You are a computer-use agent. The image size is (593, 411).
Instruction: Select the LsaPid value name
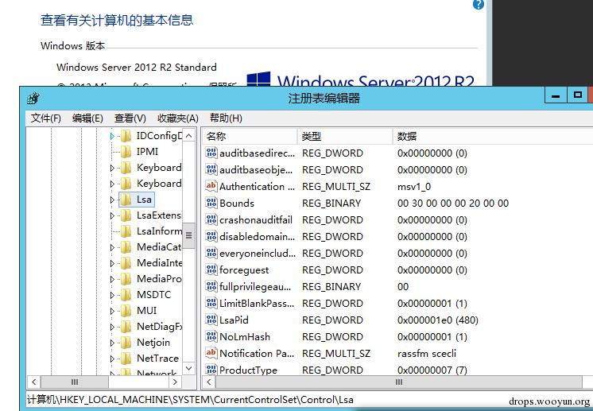[x=234, y=320]
